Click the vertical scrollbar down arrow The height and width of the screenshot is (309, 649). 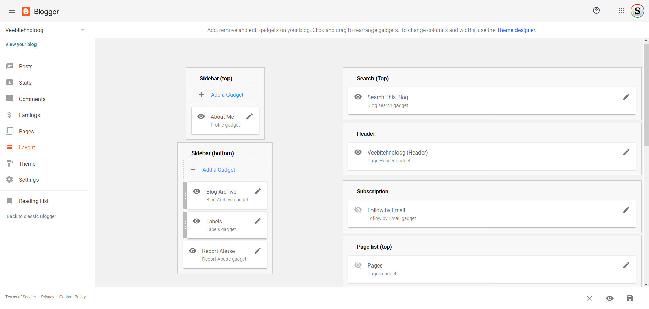coord(646,284)
